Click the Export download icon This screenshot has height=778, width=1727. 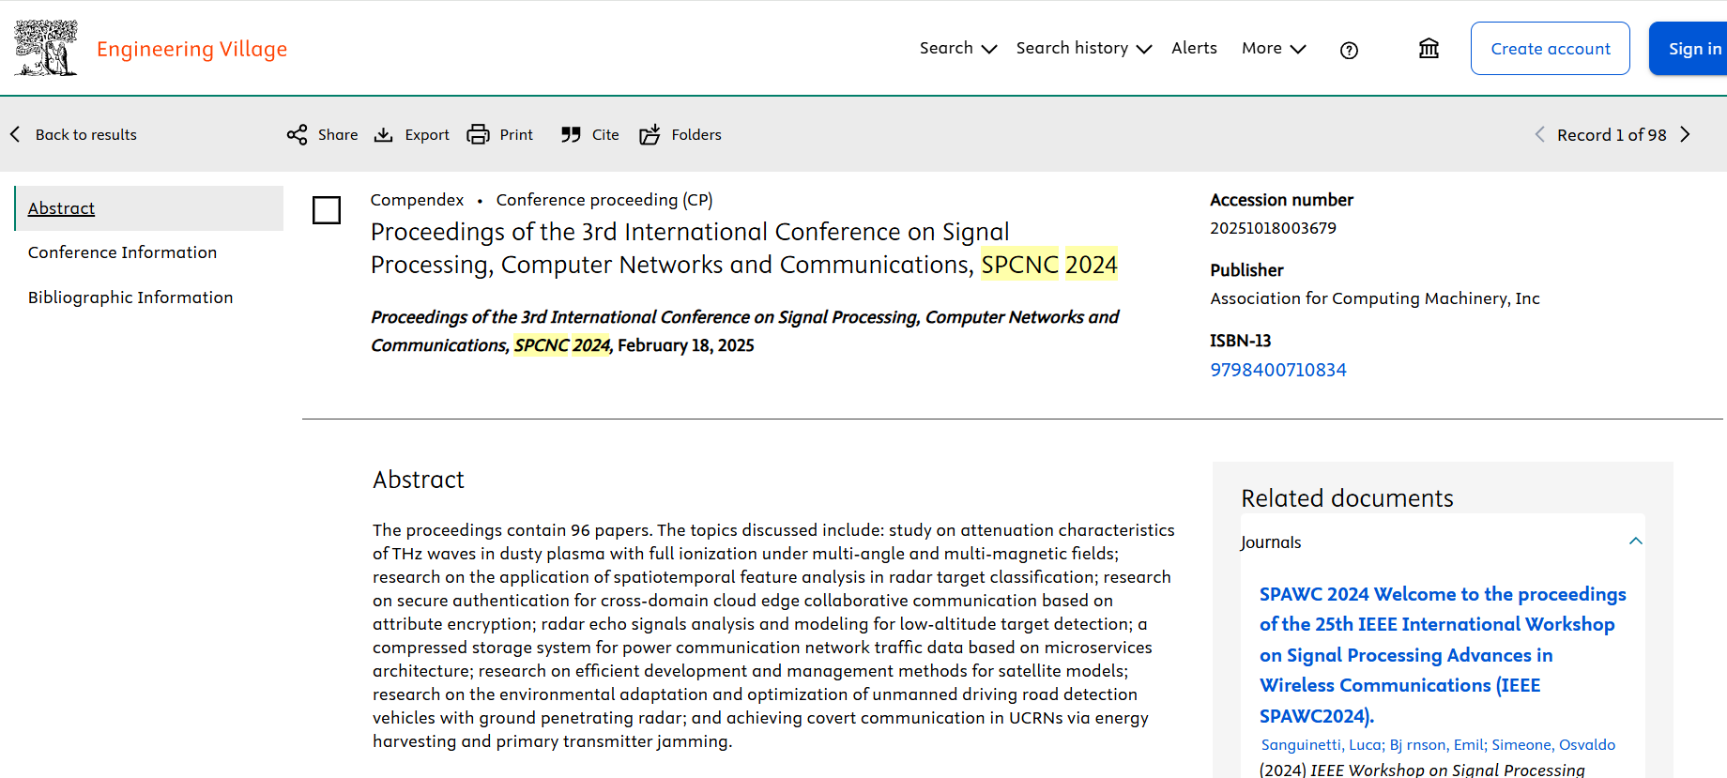tap(383, 134)
